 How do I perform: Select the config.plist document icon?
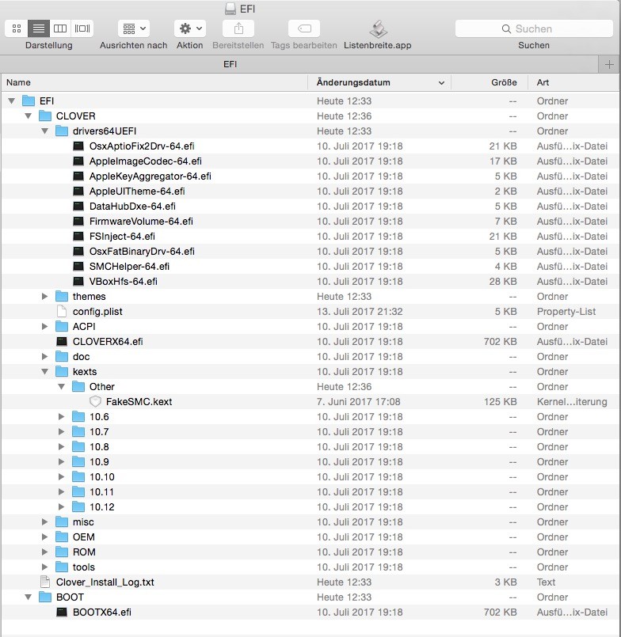[x=62, y=311]
